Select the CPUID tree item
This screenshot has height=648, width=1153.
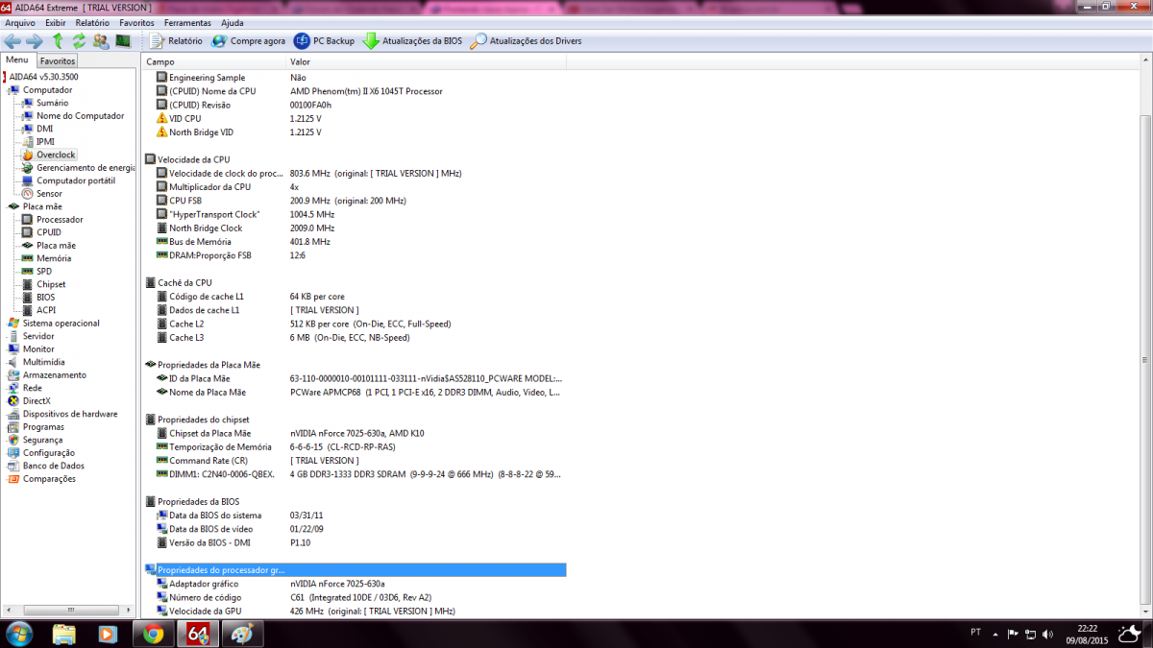(x=48, y=232)
